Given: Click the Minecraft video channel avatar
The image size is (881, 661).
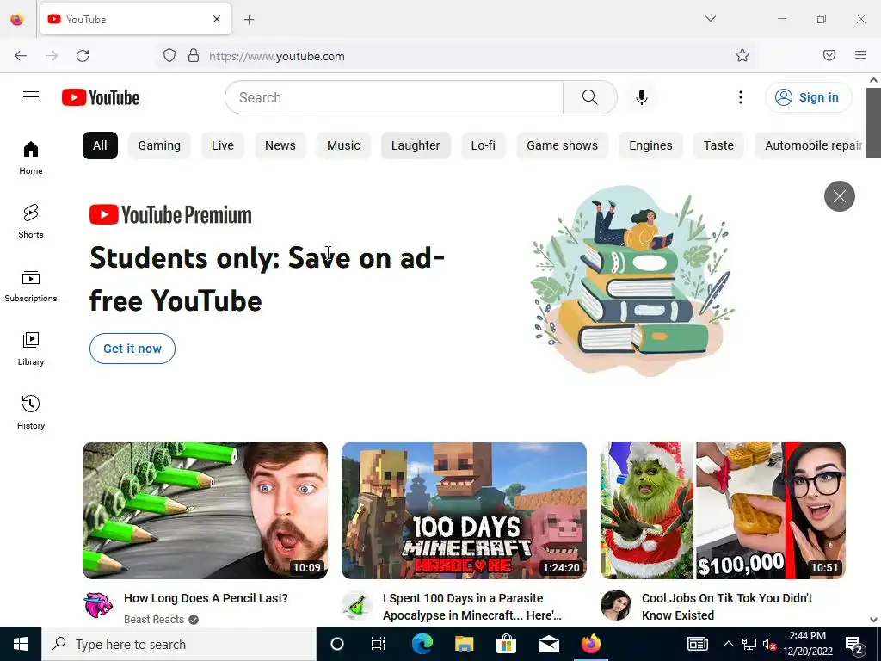Looking at the screenshot, I should point(357,605).
